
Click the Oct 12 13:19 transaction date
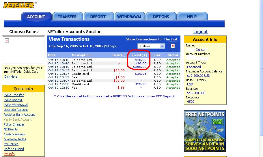(59, 70)
